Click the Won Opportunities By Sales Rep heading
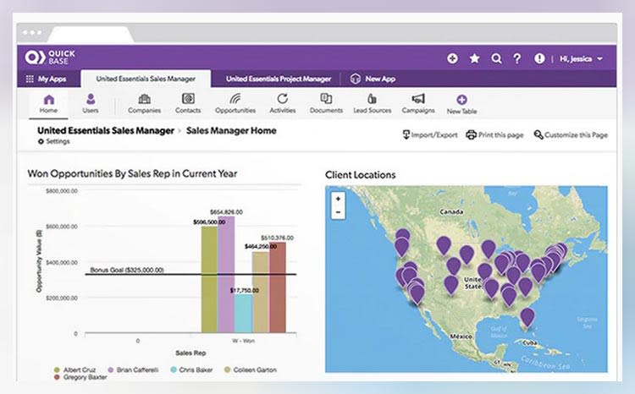The width and height of the screenshot is (635, 394). click(132, 173)
